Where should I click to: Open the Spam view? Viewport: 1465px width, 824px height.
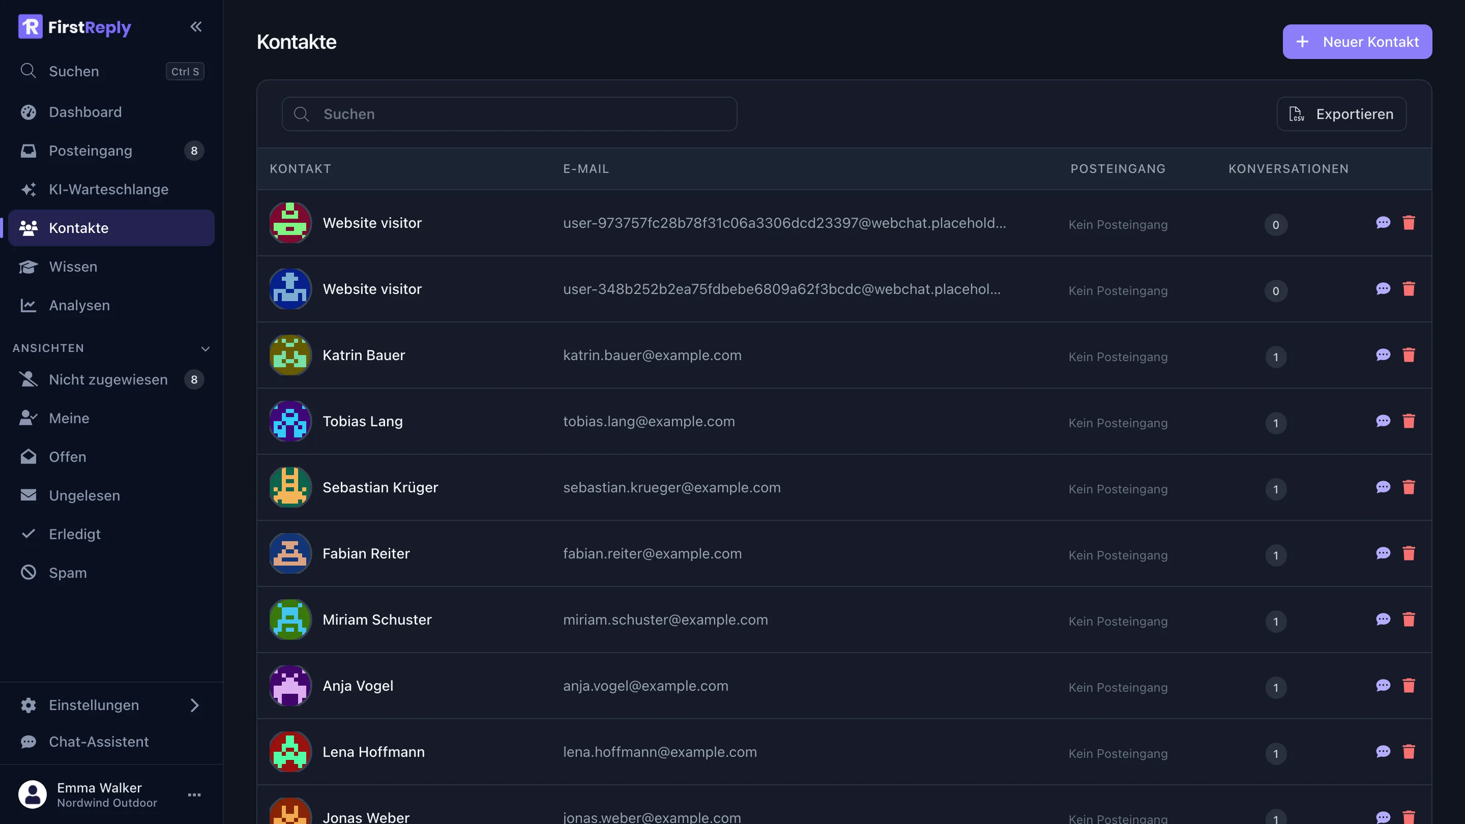111,573
